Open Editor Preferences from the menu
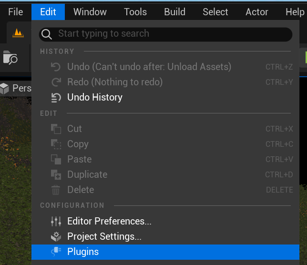 (109, 222)
